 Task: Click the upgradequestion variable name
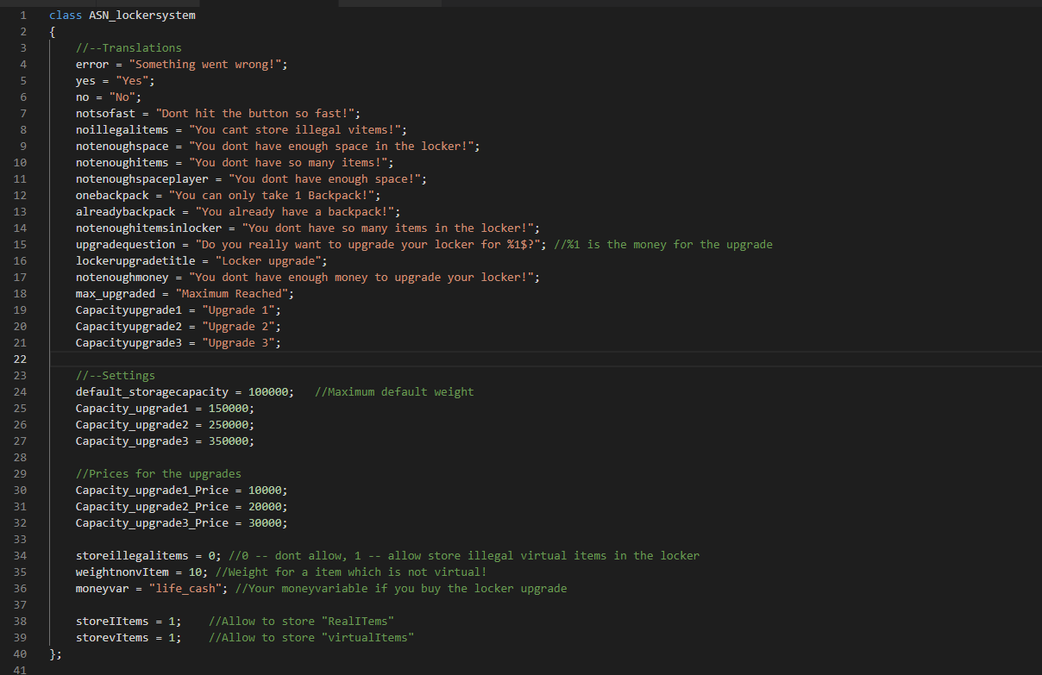tap(125, 245)
